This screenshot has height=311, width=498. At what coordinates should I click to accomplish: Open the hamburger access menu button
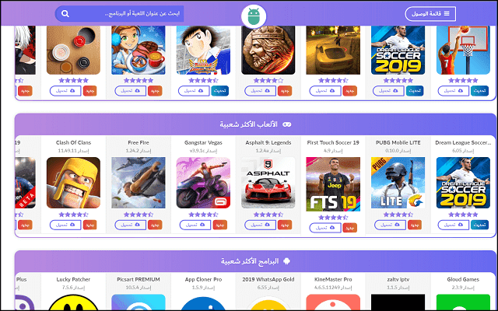click(430, 14)
